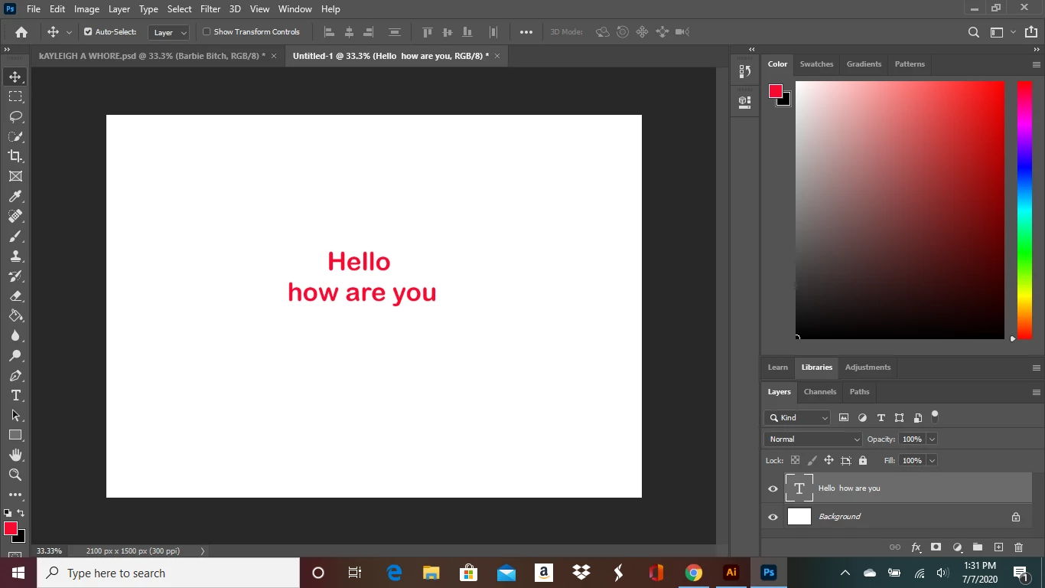Toggle the Lock all padlock button

tap(863, 460)
